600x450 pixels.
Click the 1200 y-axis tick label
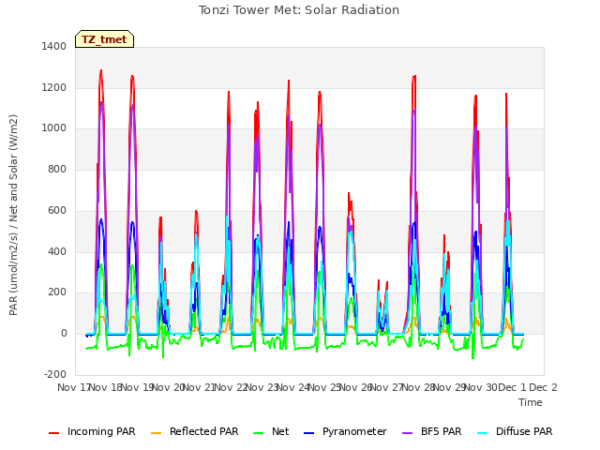[54, 87]
